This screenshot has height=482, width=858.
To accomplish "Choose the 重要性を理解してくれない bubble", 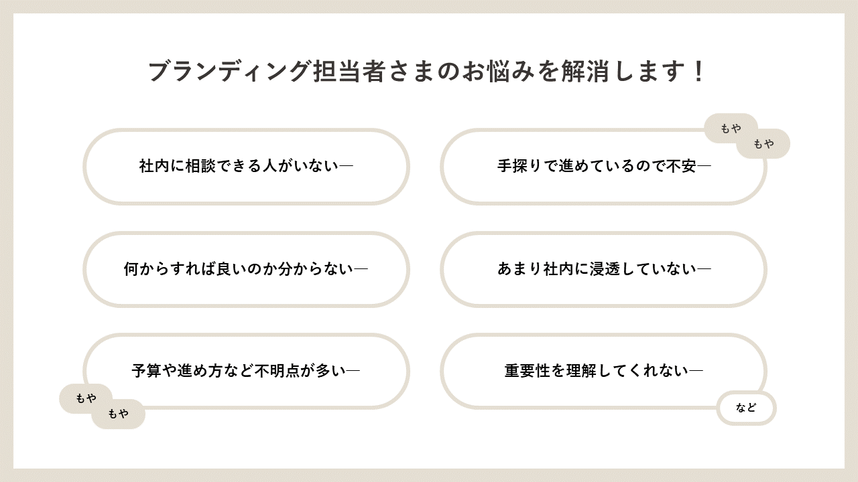I will click(x=603, y=371).
